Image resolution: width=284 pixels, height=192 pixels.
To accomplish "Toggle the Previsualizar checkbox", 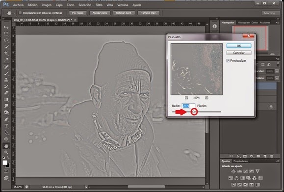I will (x=228, y=61).
